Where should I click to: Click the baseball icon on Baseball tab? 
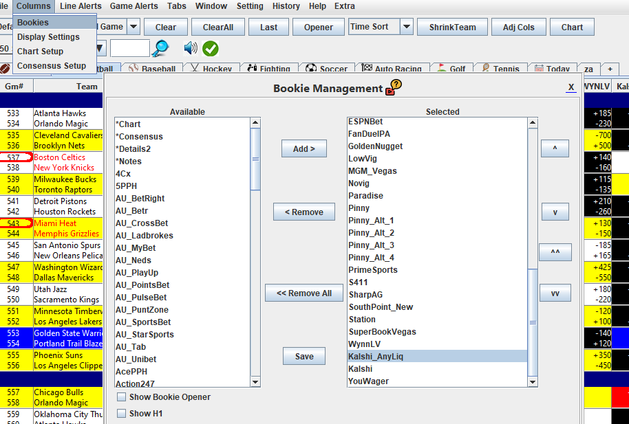(134, 69)
